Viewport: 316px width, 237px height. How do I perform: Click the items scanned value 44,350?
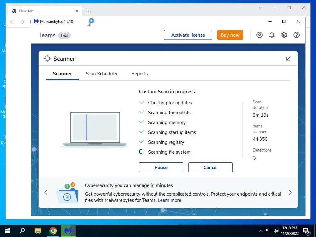click(260, 139)
